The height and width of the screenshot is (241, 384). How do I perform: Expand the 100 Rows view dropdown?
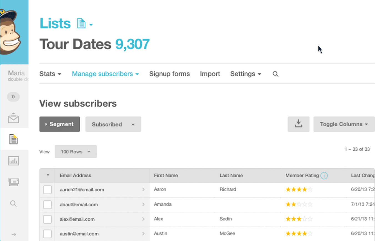coord(76,152)
